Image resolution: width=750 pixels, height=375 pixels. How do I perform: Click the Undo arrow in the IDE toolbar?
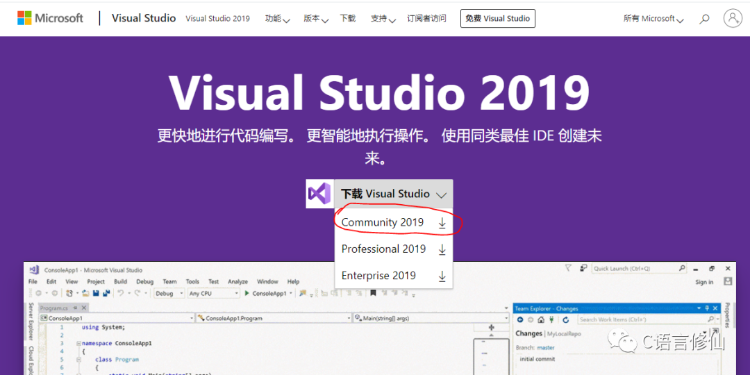[x=121, y=293]
